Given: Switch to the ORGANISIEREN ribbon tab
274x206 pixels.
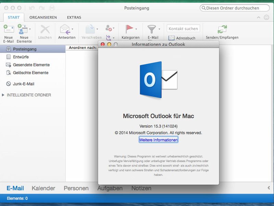Looking at the screenshot, I should 43,18.
